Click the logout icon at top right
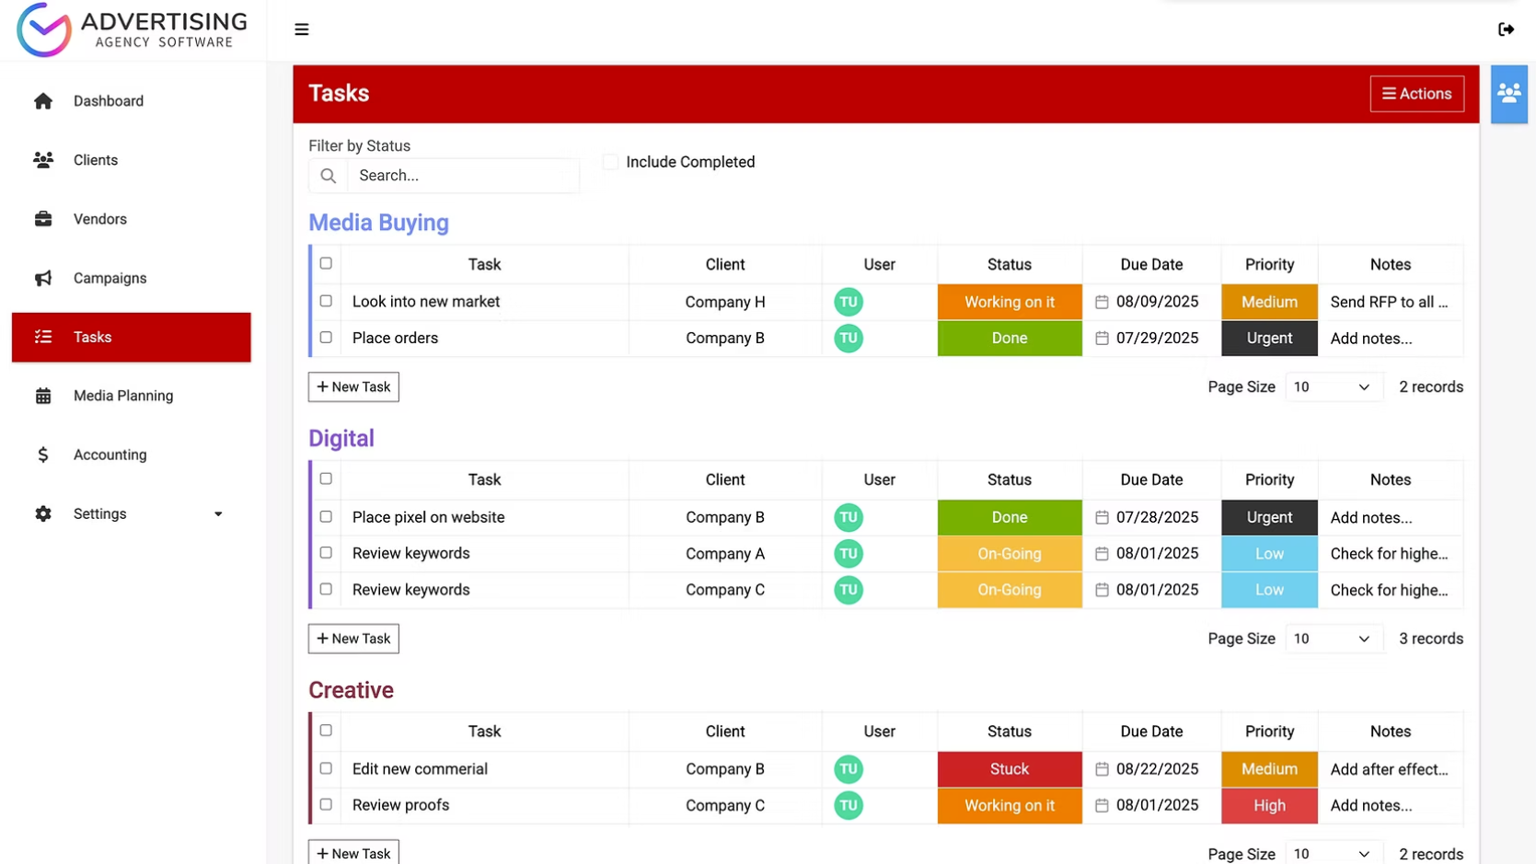The width and height of the screenshot is (1536, 864). (1507, 29)
